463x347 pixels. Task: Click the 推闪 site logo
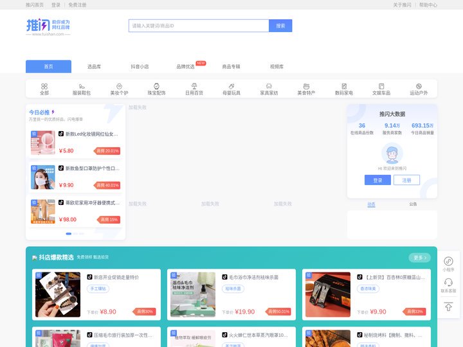[48, 27]
